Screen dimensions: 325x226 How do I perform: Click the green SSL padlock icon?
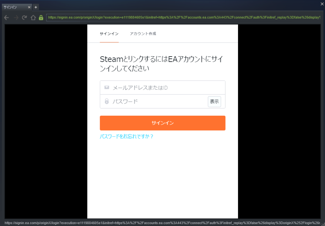coord(41,17)
